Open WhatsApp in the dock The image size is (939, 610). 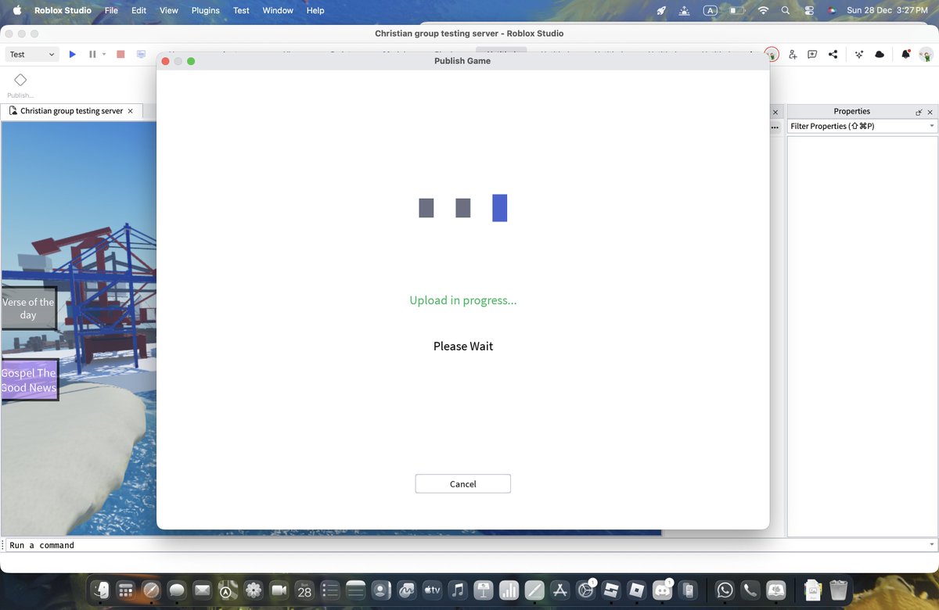(725, 590)
